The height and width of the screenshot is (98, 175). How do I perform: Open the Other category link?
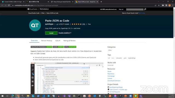(x=110, y=50)
